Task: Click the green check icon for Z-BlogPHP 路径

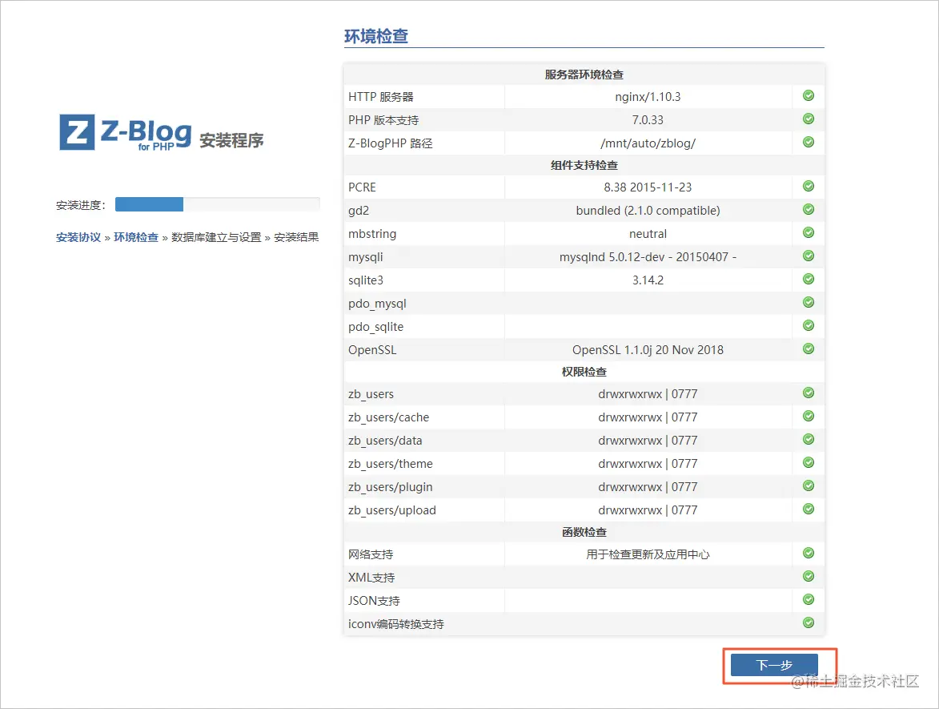Action: 808,142
